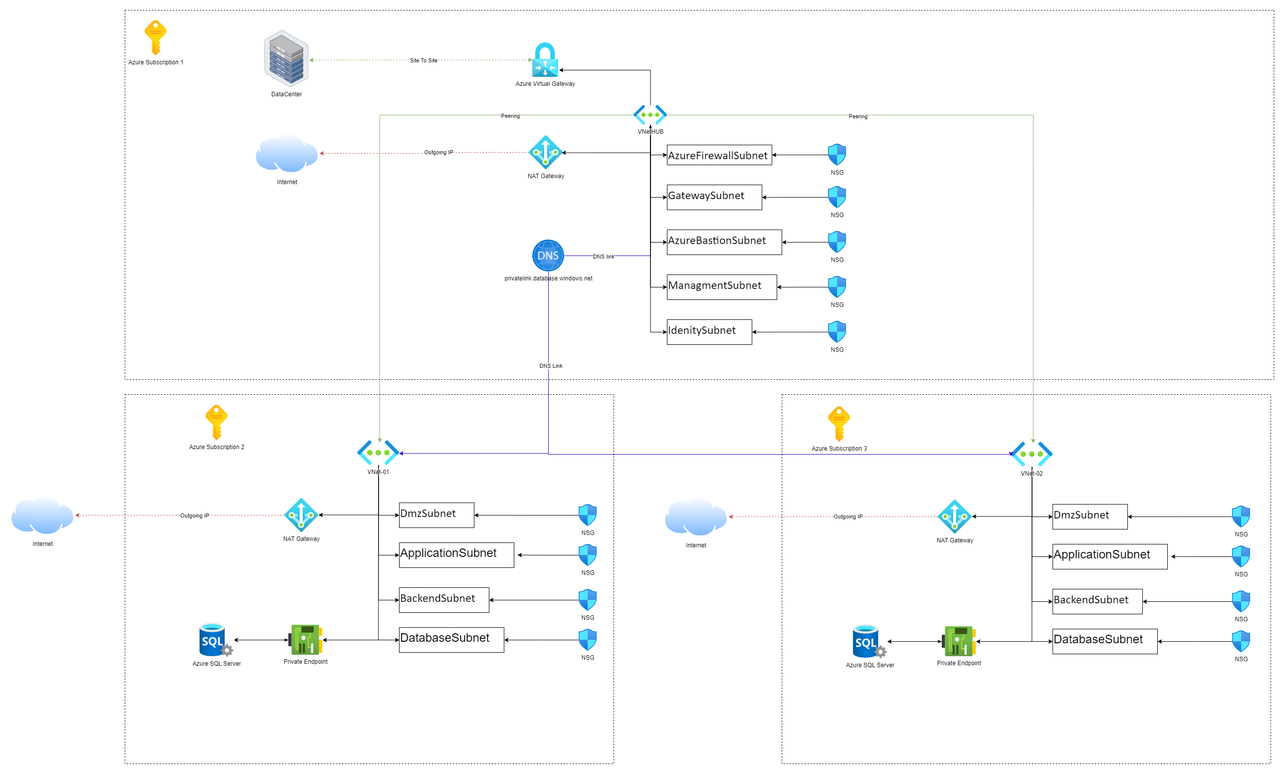Click the VNetHUB virtual network icon
The width and height of the screenshot is (1284, 774).
click(650, 115)
